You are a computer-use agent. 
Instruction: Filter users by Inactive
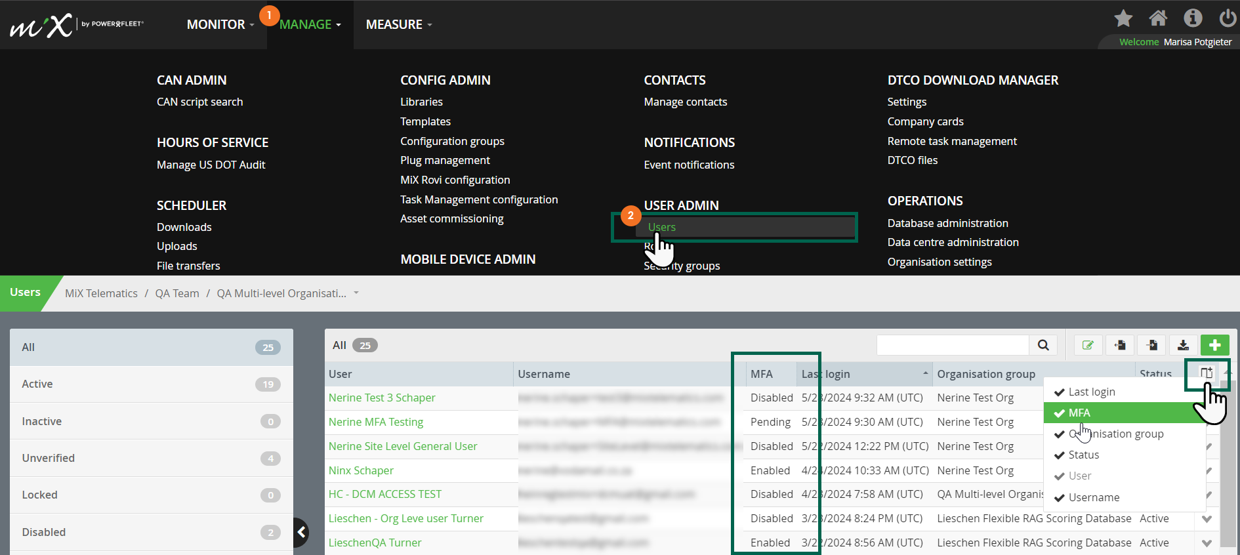pos(152,421)
